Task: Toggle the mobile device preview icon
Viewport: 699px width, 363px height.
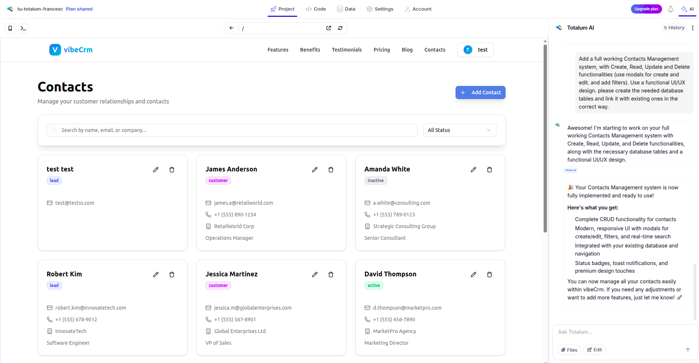Action: click(10, 28)
